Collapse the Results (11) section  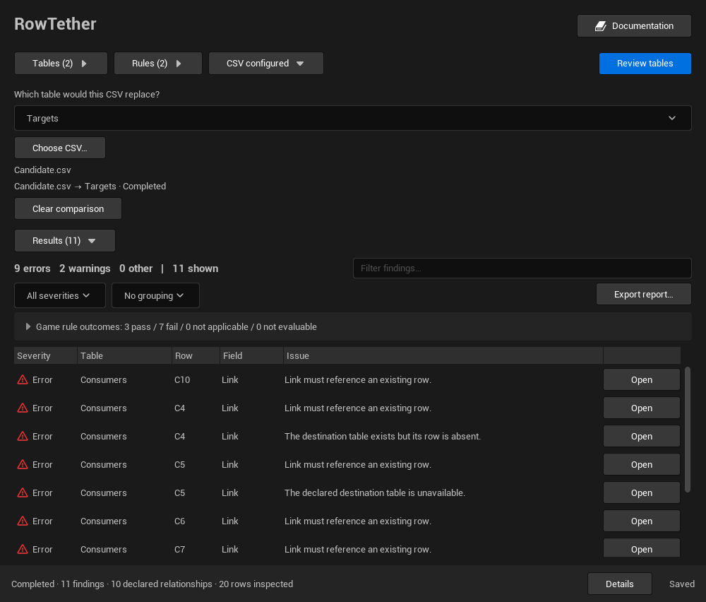[65, 241]
